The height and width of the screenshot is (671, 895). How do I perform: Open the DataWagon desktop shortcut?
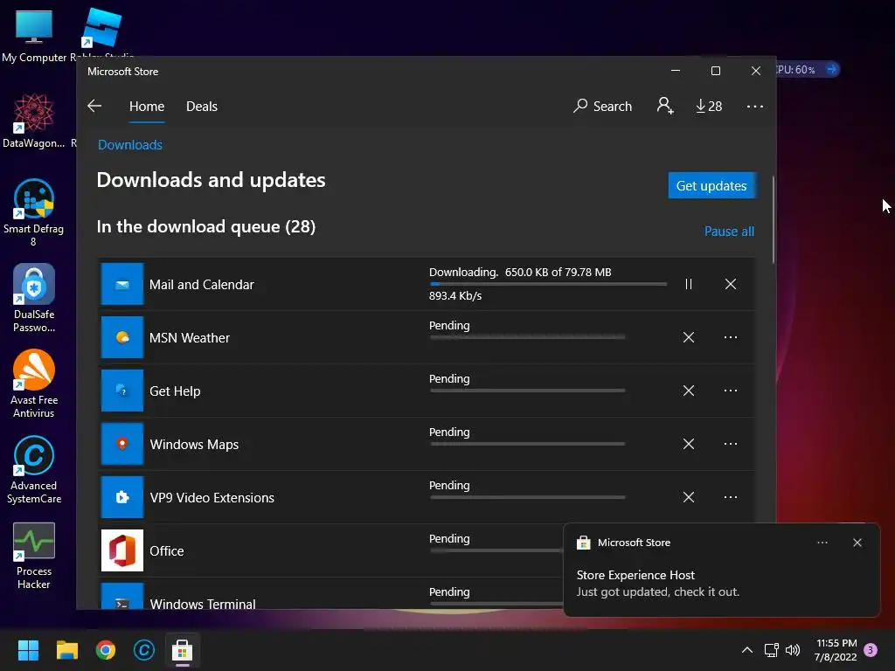34,121
